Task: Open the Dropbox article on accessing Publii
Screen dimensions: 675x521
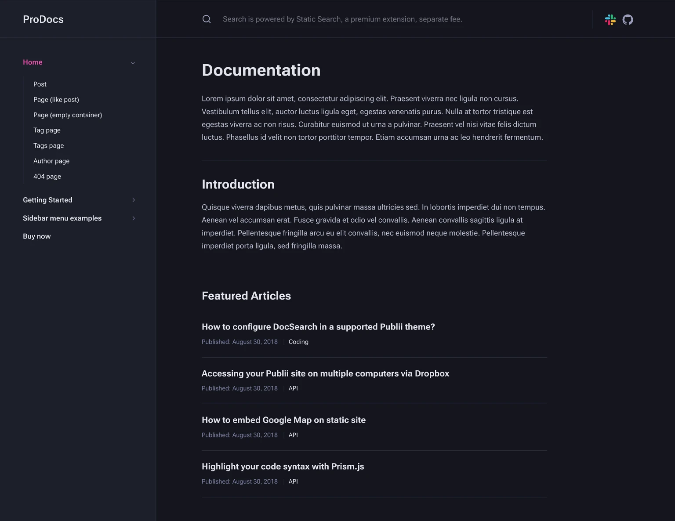Action: coord(325,373)
